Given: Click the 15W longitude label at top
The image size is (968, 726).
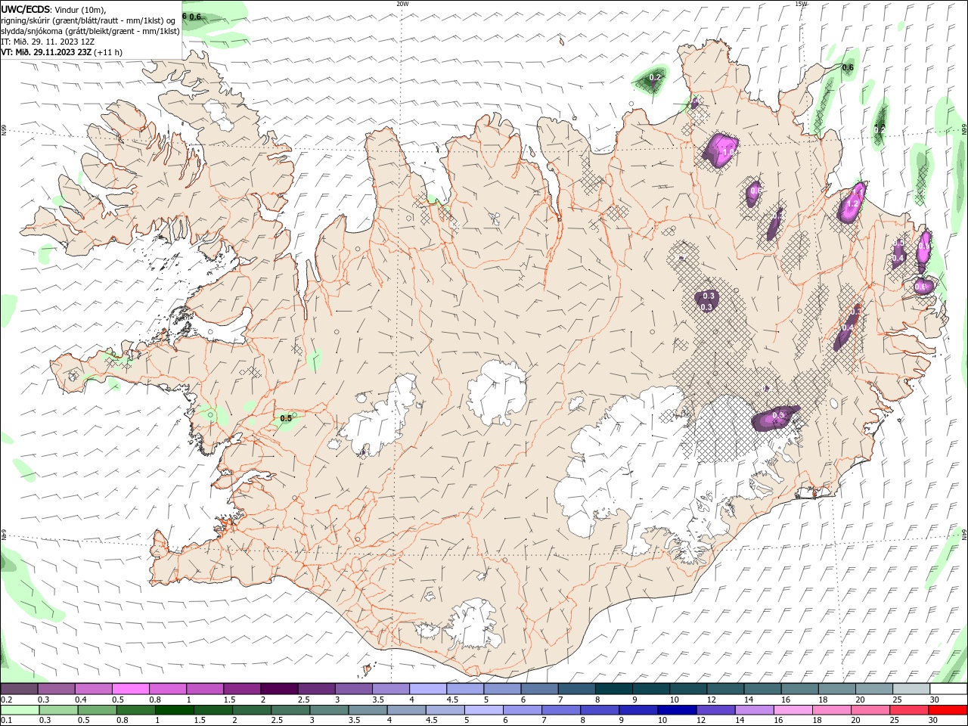Looking at the screenshot, I should [801, 4].
